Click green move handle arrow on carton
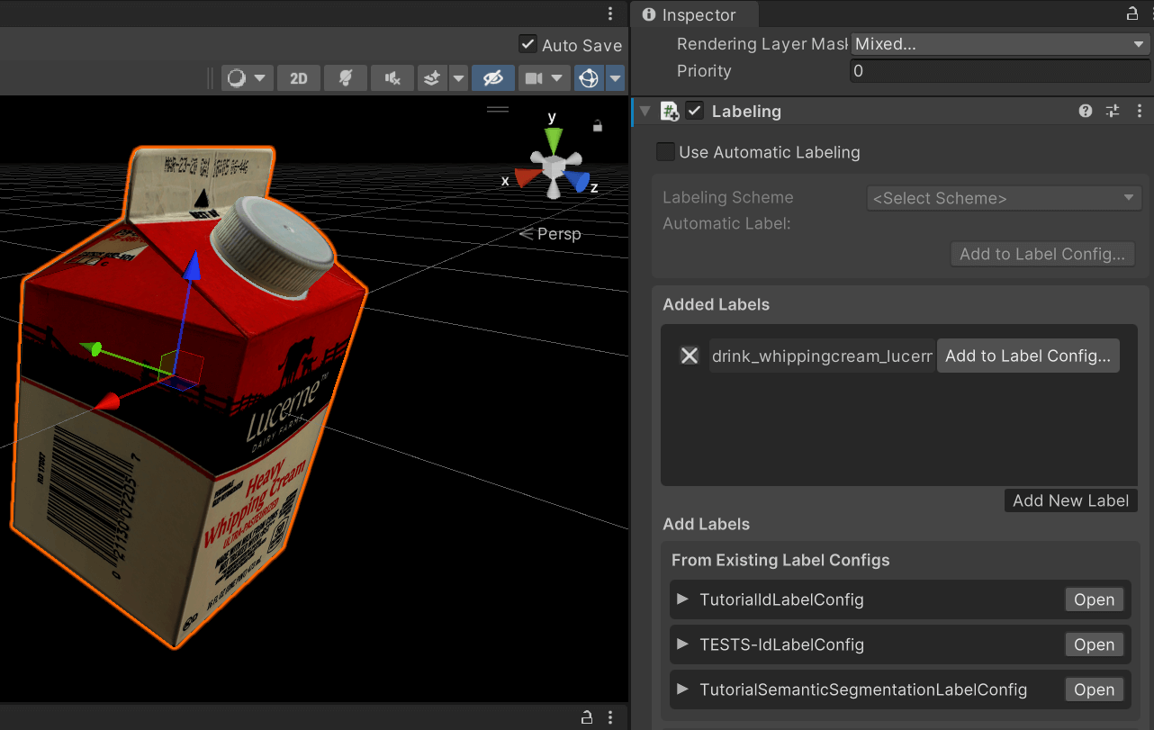1154x730 pixels. tap(92, 347)
